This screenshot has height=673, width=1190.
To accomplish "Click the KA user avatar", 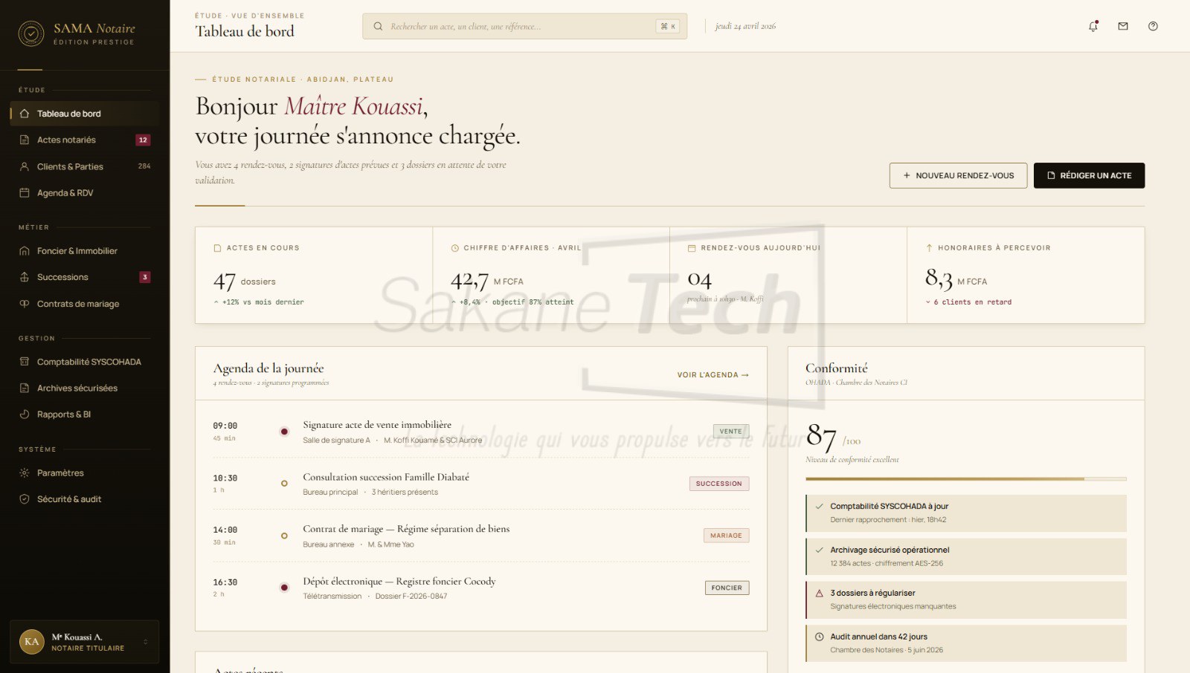I will [31, 642].
